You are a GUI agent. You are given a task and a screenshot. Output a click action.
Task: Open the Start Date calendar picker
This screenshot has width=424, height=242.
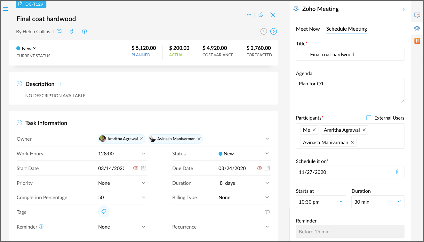(144, 168)
